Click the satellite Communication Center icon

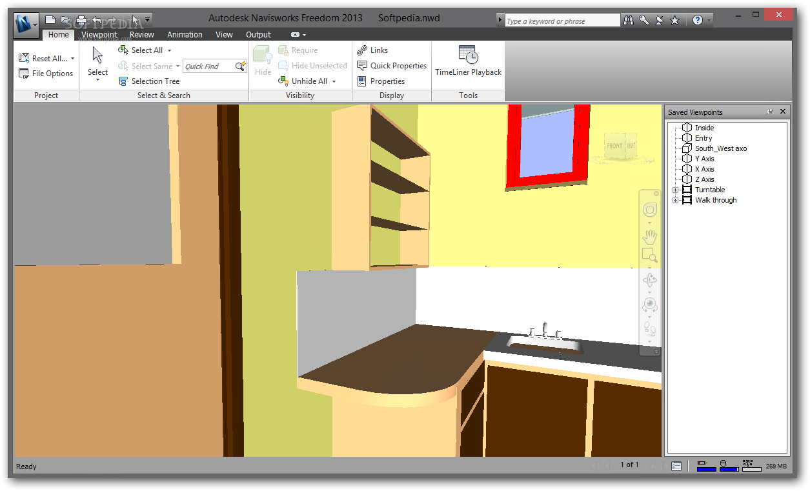pyautogui.click(x=660, y=20)
